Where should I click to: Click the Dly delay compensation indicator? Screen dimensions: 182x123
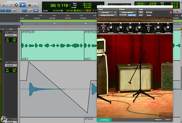click(x=80, y=11)
